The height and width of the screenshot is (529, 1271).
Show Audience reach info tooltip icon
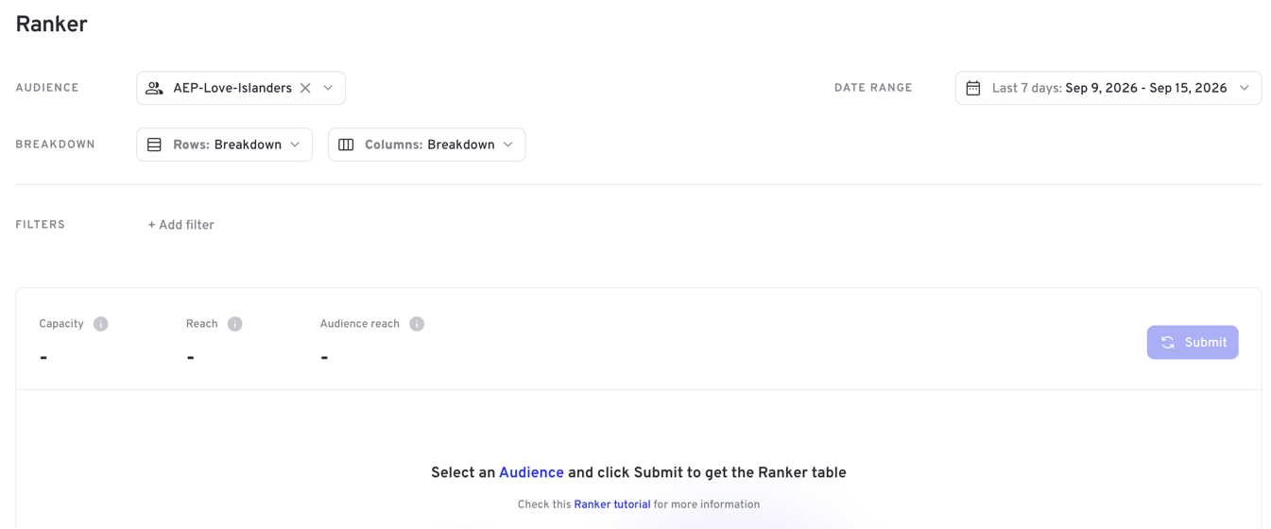[417, 324]
